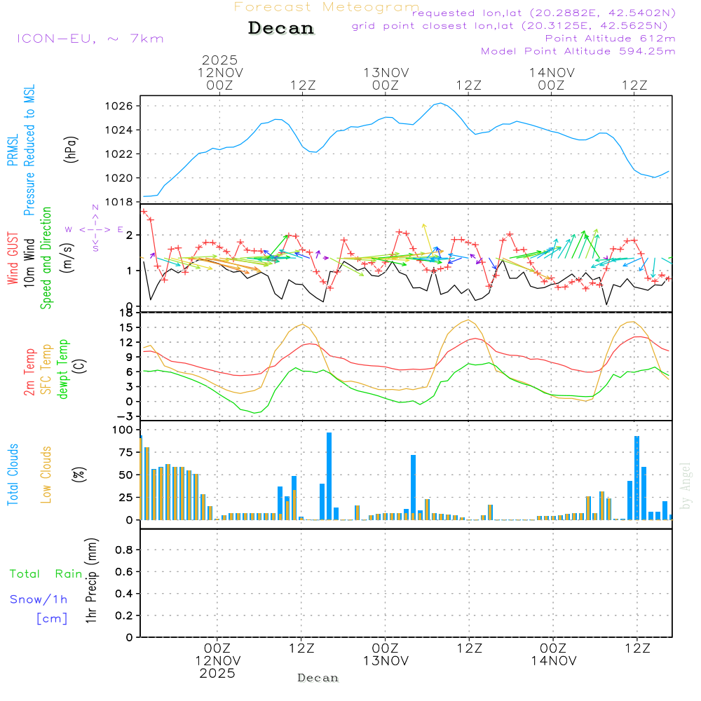Select the bold Decan heading at top
This screenshot has height=701, width=701.
pos(281,28)
